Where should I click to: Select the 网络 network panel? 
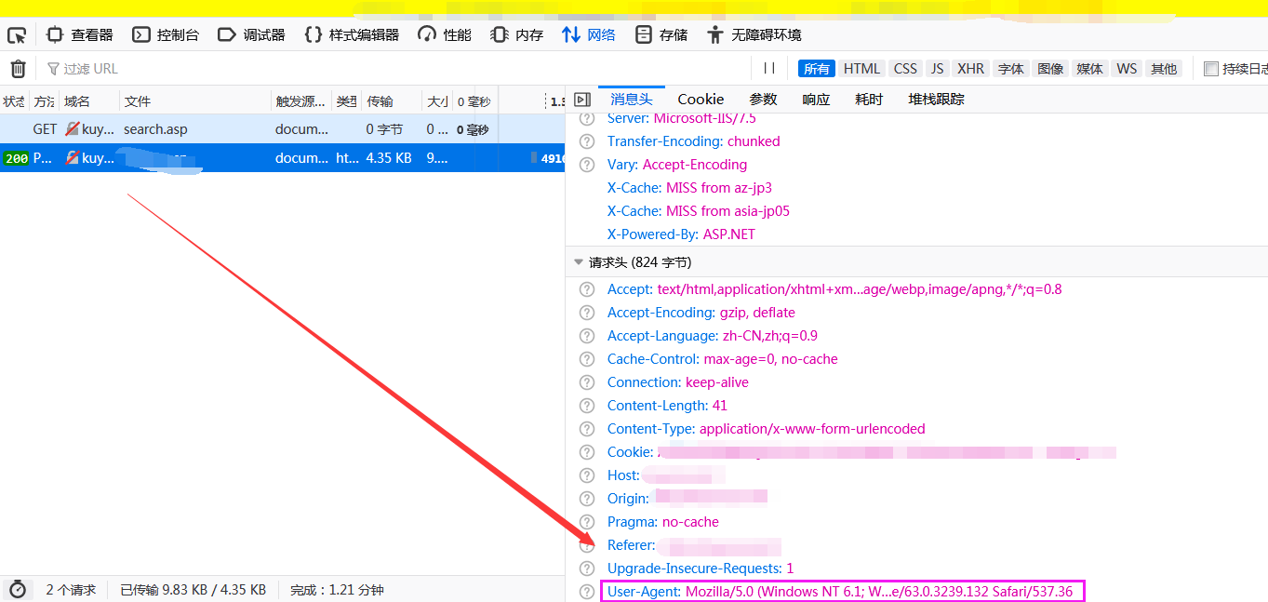pos(589,35)
